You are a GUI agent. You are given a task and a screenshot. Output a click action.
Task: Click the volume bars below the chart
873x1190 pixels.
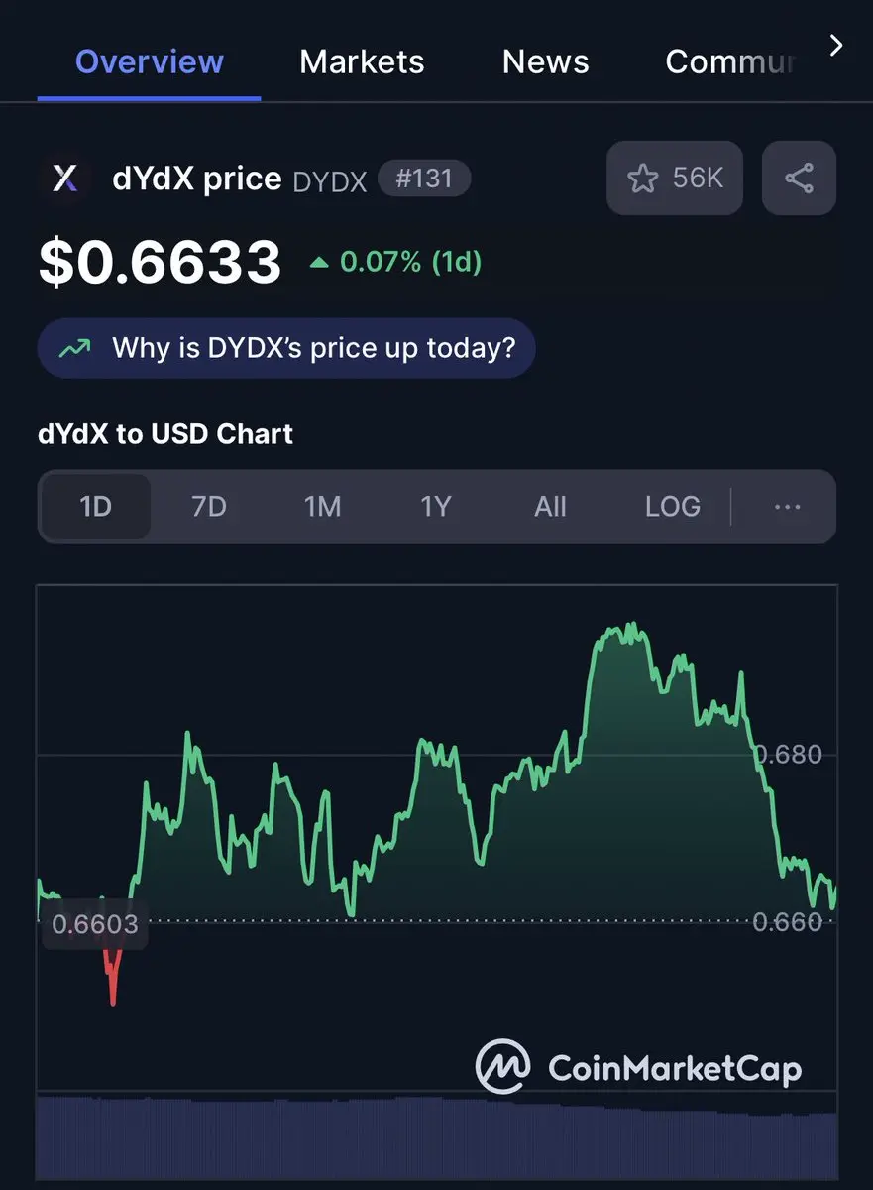pos(436,1136)
